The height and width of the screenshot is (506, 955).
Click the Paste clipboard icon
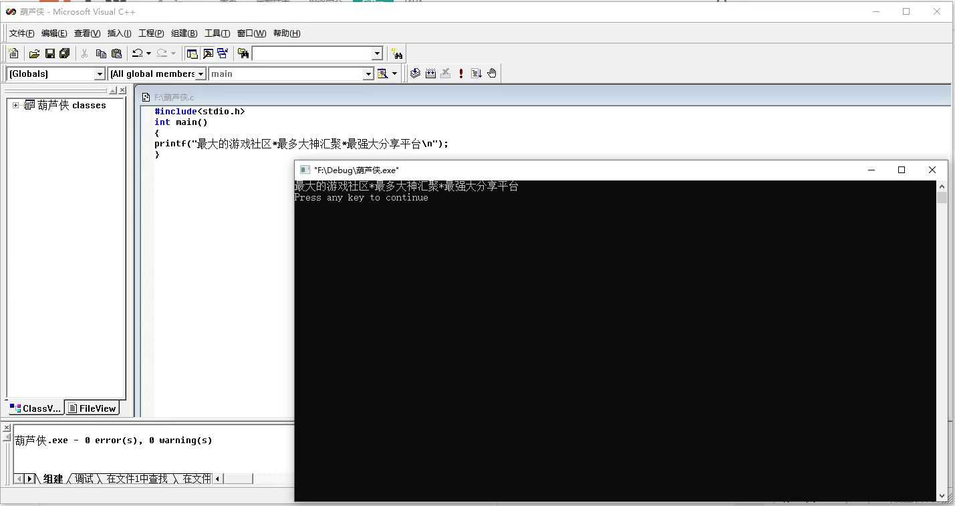pos(116,53)
